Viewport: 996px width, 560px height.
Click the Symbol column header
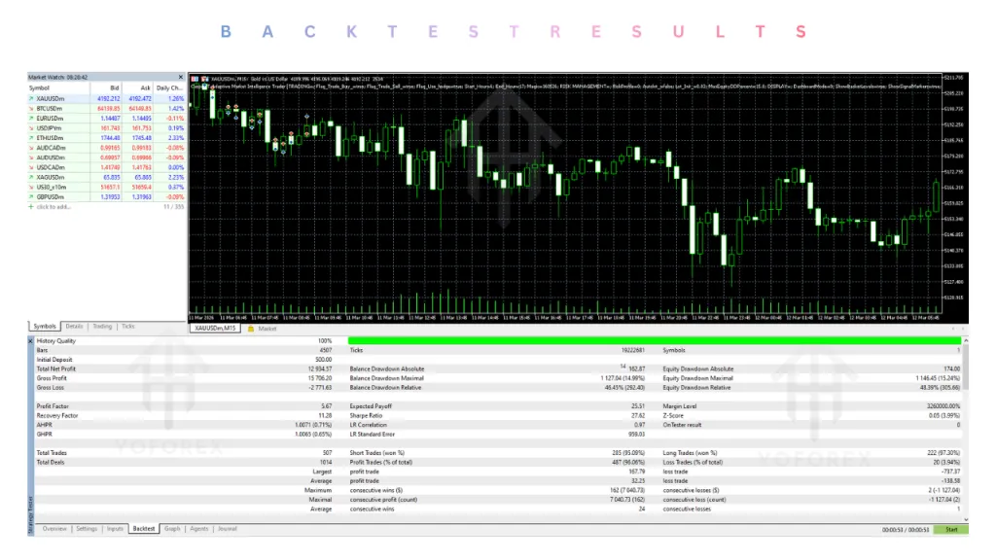pyautogui.click(x=58, y=88)
